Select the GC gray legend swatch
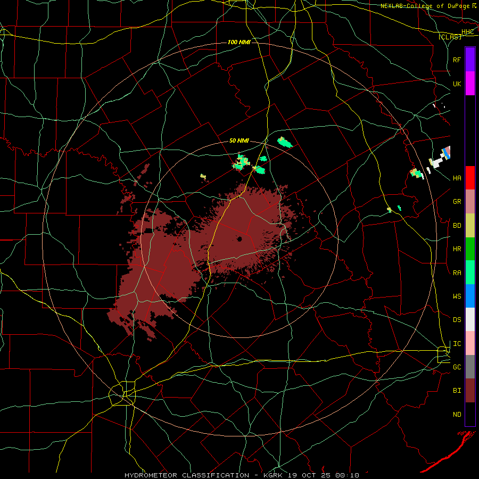479x479 pixels. [x=470, y=367]
